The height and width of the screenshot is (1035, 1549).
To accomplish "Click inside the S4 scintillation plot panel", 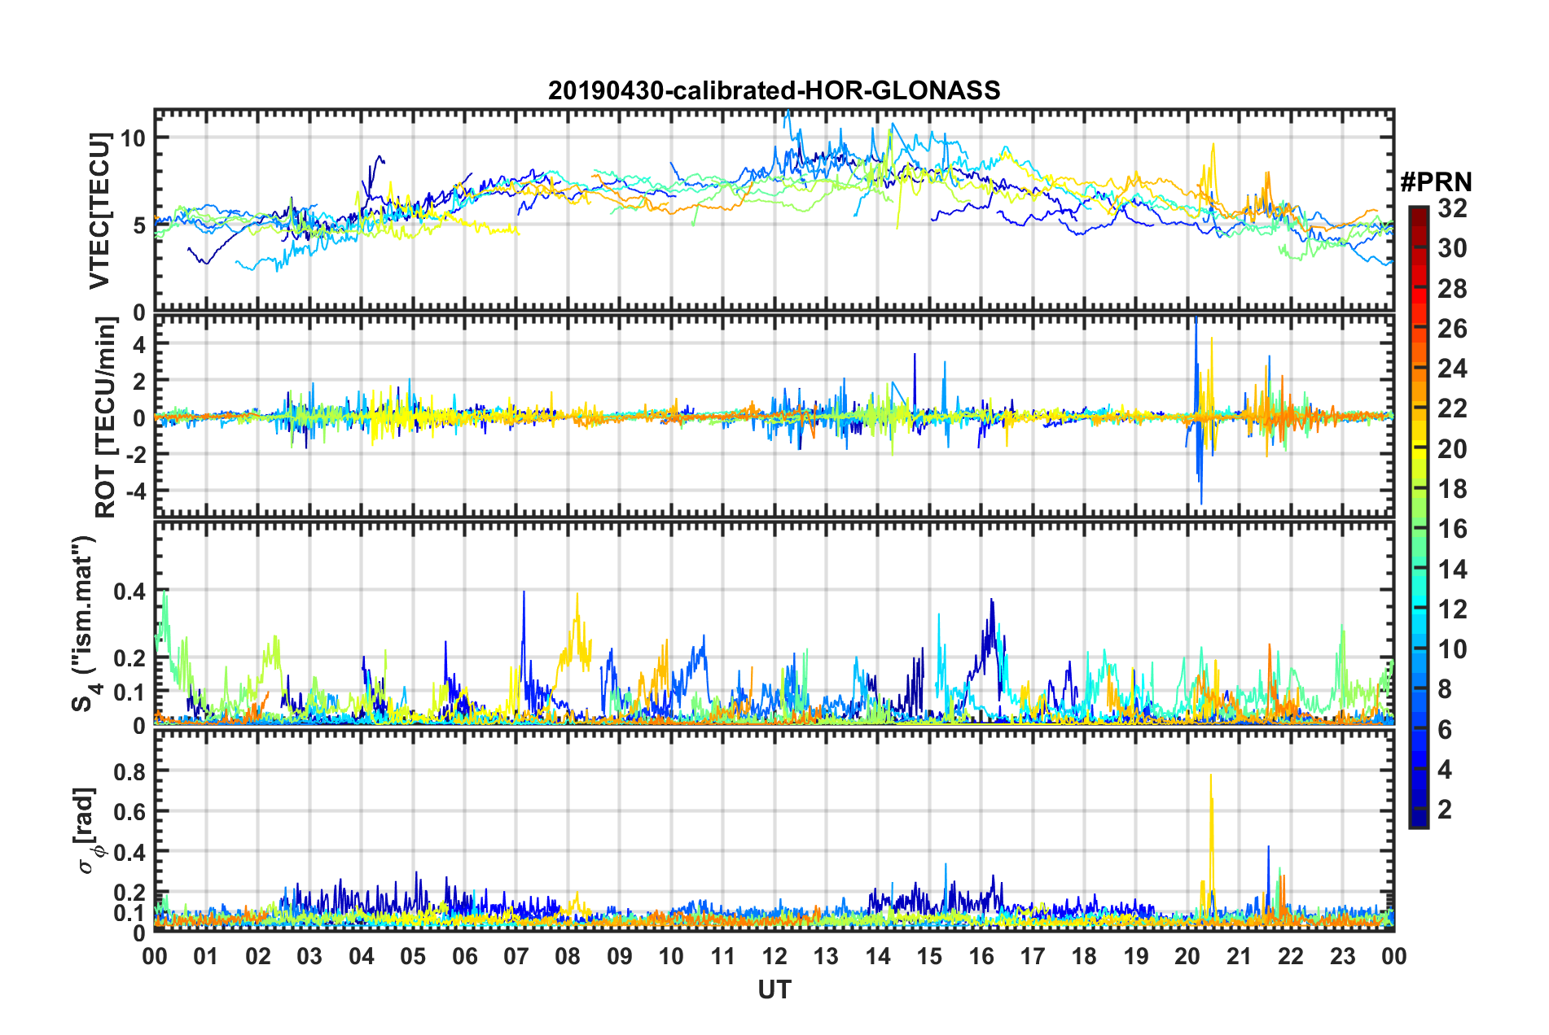I will point(774,622).
